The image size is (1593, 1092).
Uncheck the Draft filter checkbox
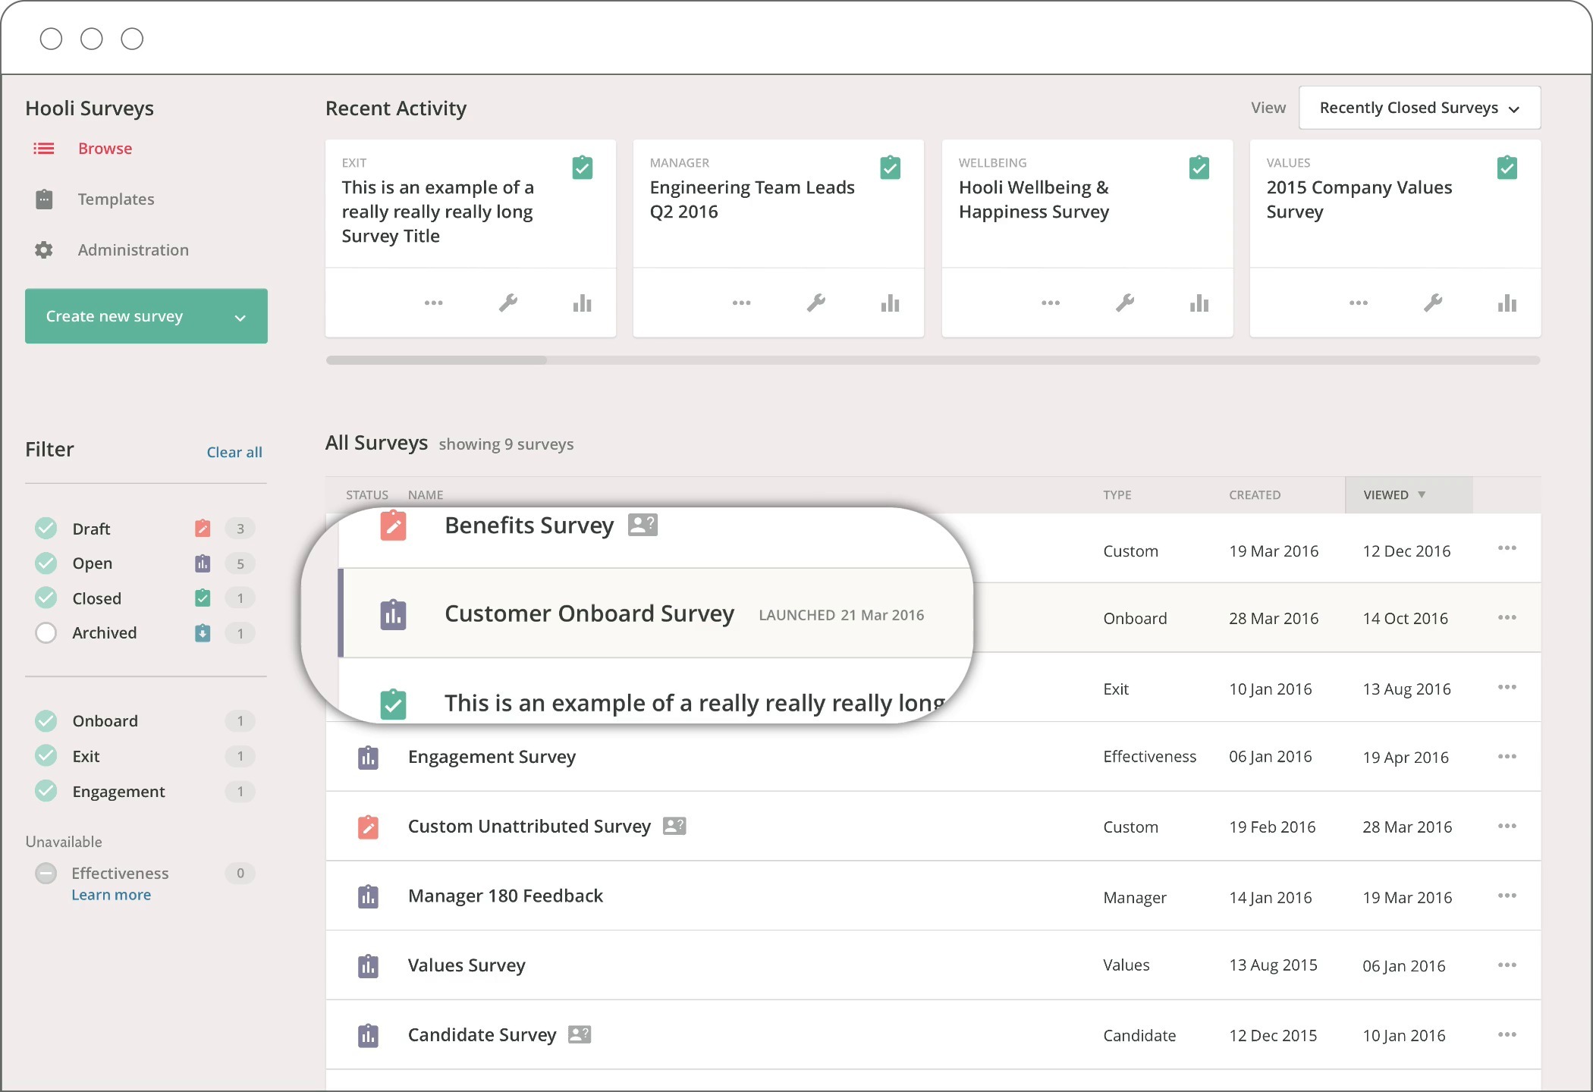click(46, 528)
